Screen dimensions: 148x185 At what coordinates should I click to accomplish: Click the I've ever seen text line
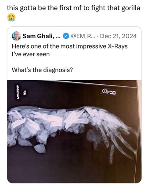[31, 54]
